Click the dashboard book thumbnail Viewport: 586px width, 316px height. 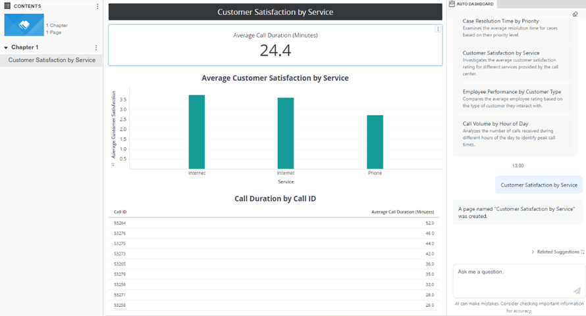[x=24, y=24]
